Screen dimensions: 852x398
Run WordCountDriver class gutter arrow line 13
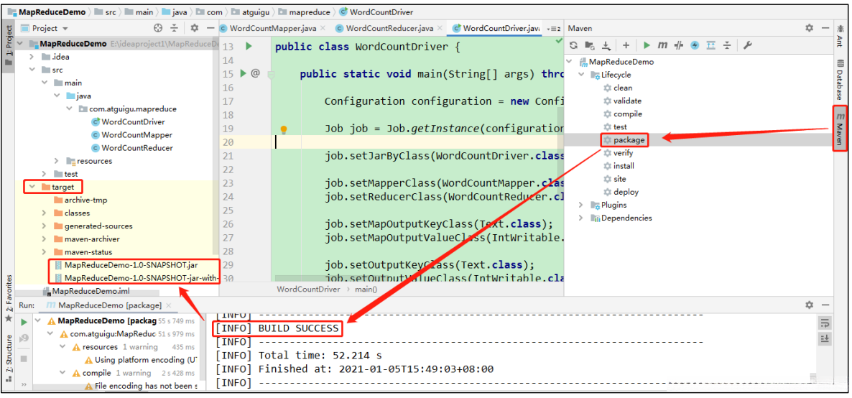point(249,46)
